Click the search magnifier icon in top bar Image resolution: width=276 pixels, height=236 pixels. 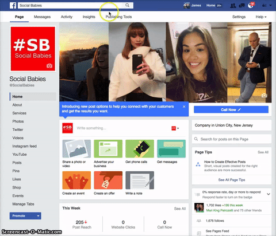point(127,5)
